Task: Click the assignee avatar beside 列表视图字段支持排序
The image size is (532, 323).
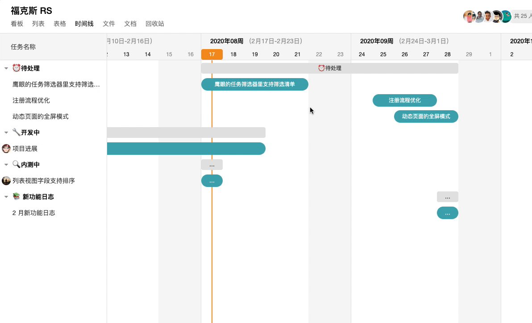Action: (x=6, y=181)
